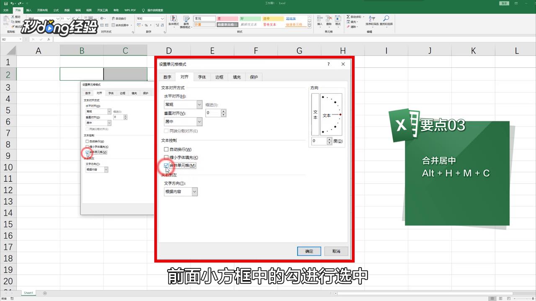Open the 保护 tab in large Format Cells dialog

254,77
